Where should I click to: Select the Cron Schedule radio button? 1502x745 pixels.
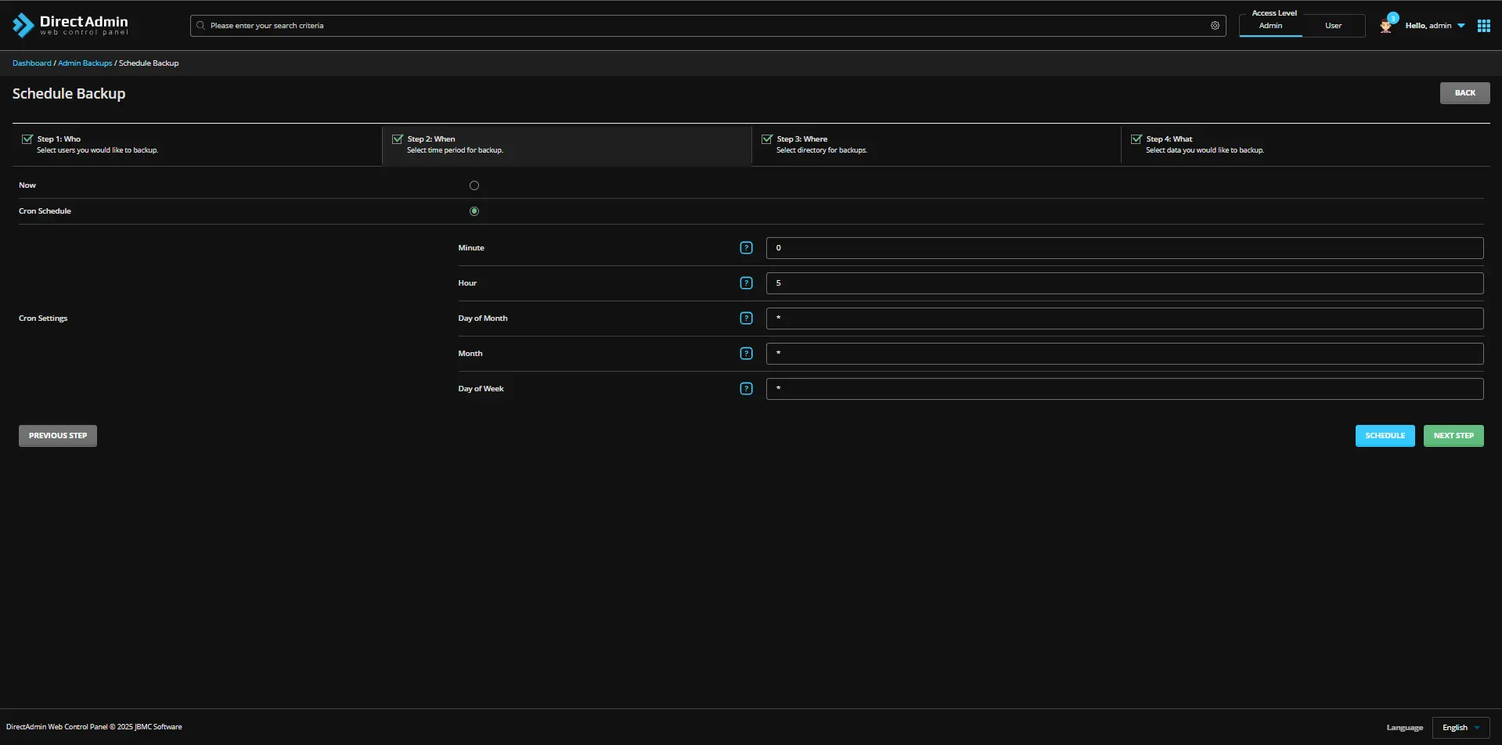coord(474,211)
